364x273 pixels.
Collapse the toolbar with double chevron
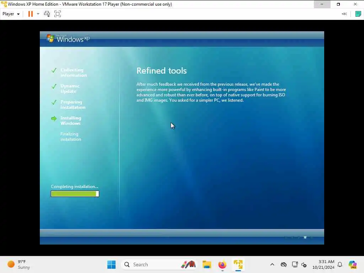pyautogui.click(x=344, y=14)
